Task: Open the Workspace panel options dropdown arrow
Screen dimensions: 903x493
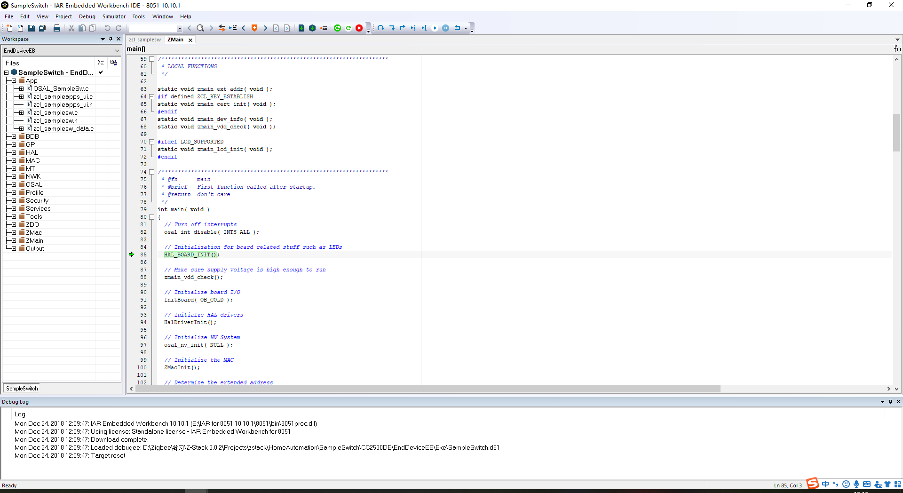Action: [x=103, y=39]
